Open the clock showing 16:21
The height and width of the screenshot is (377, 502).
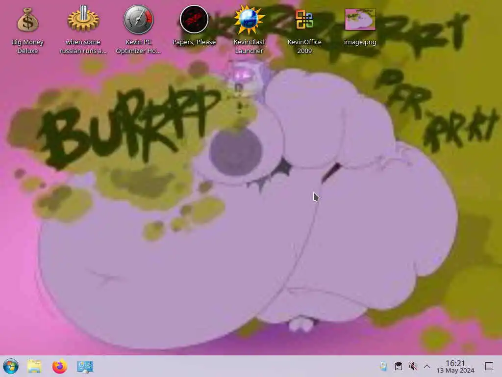pyautogui.click(x=455, y=366)
